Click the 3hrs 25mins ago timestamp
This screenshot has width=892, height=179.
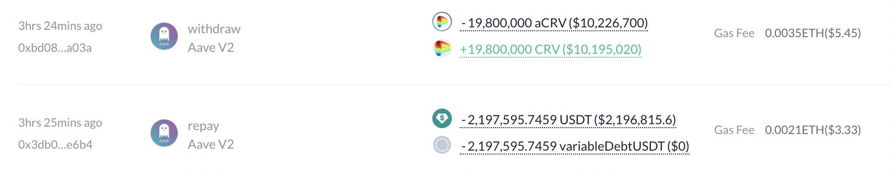[60, 123]
